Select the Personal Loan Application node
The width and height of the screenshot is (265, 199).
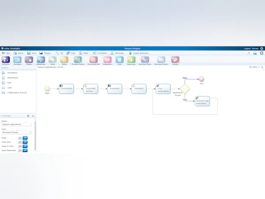click(x=202, y=101)
